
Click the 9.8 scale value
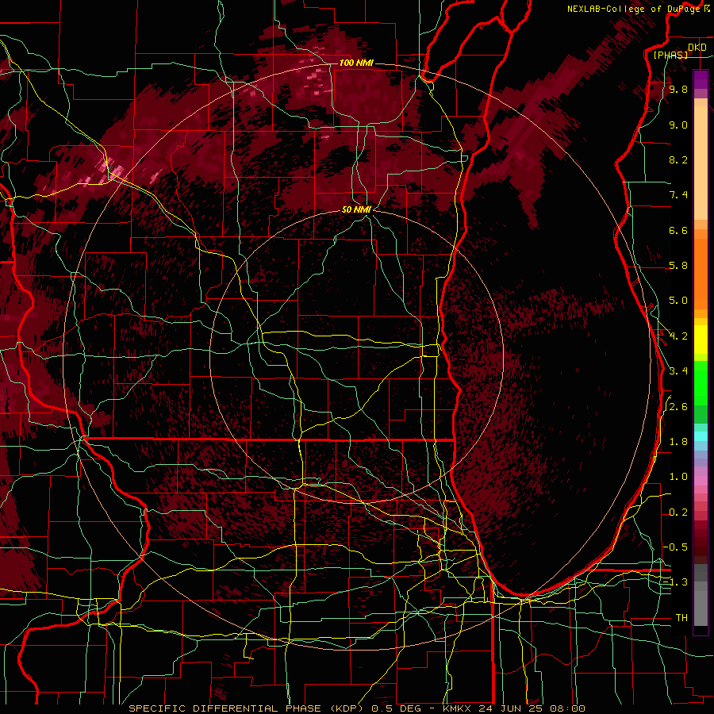coord(678,89)
